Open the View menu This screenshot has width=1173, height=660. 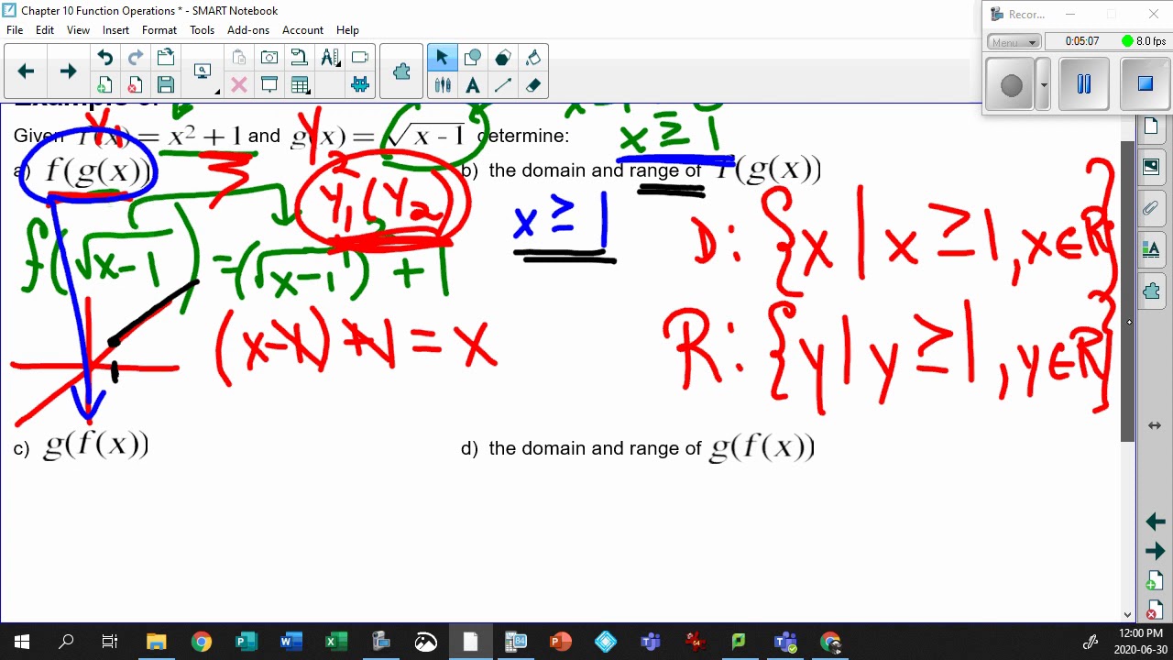pos(78,30)
